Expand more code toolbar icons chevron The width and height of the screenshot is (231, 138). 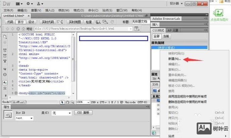(x=5, y=95)
